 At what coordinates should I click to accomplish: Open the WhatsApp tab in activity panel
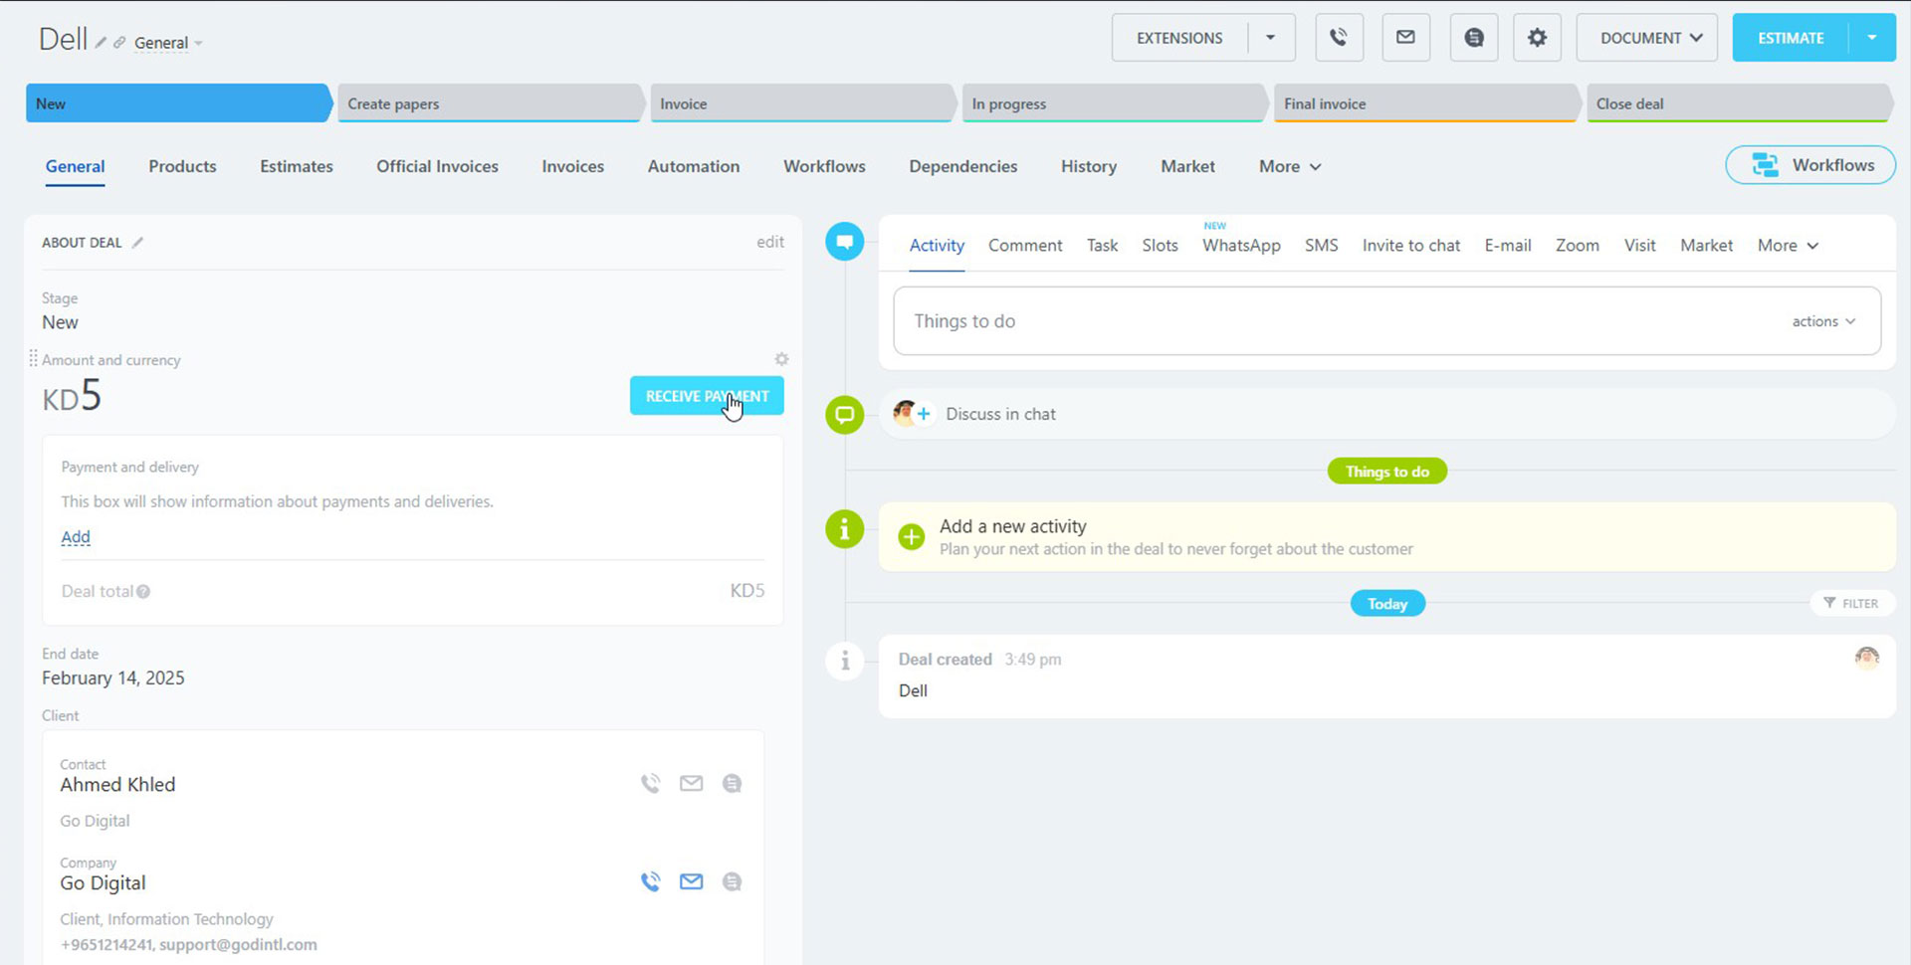click(x=1240, y=246)
